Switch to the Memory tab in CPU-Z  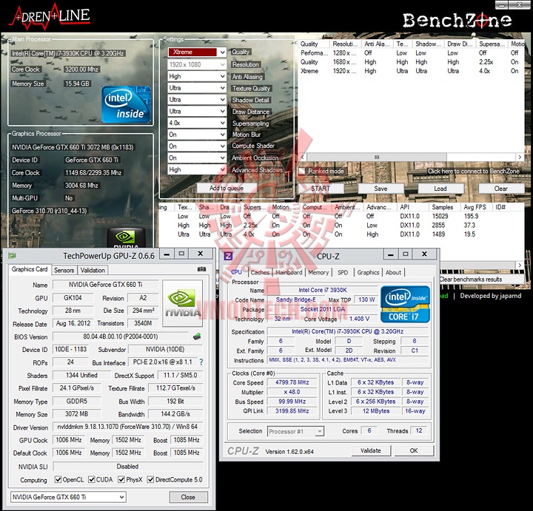318,272
